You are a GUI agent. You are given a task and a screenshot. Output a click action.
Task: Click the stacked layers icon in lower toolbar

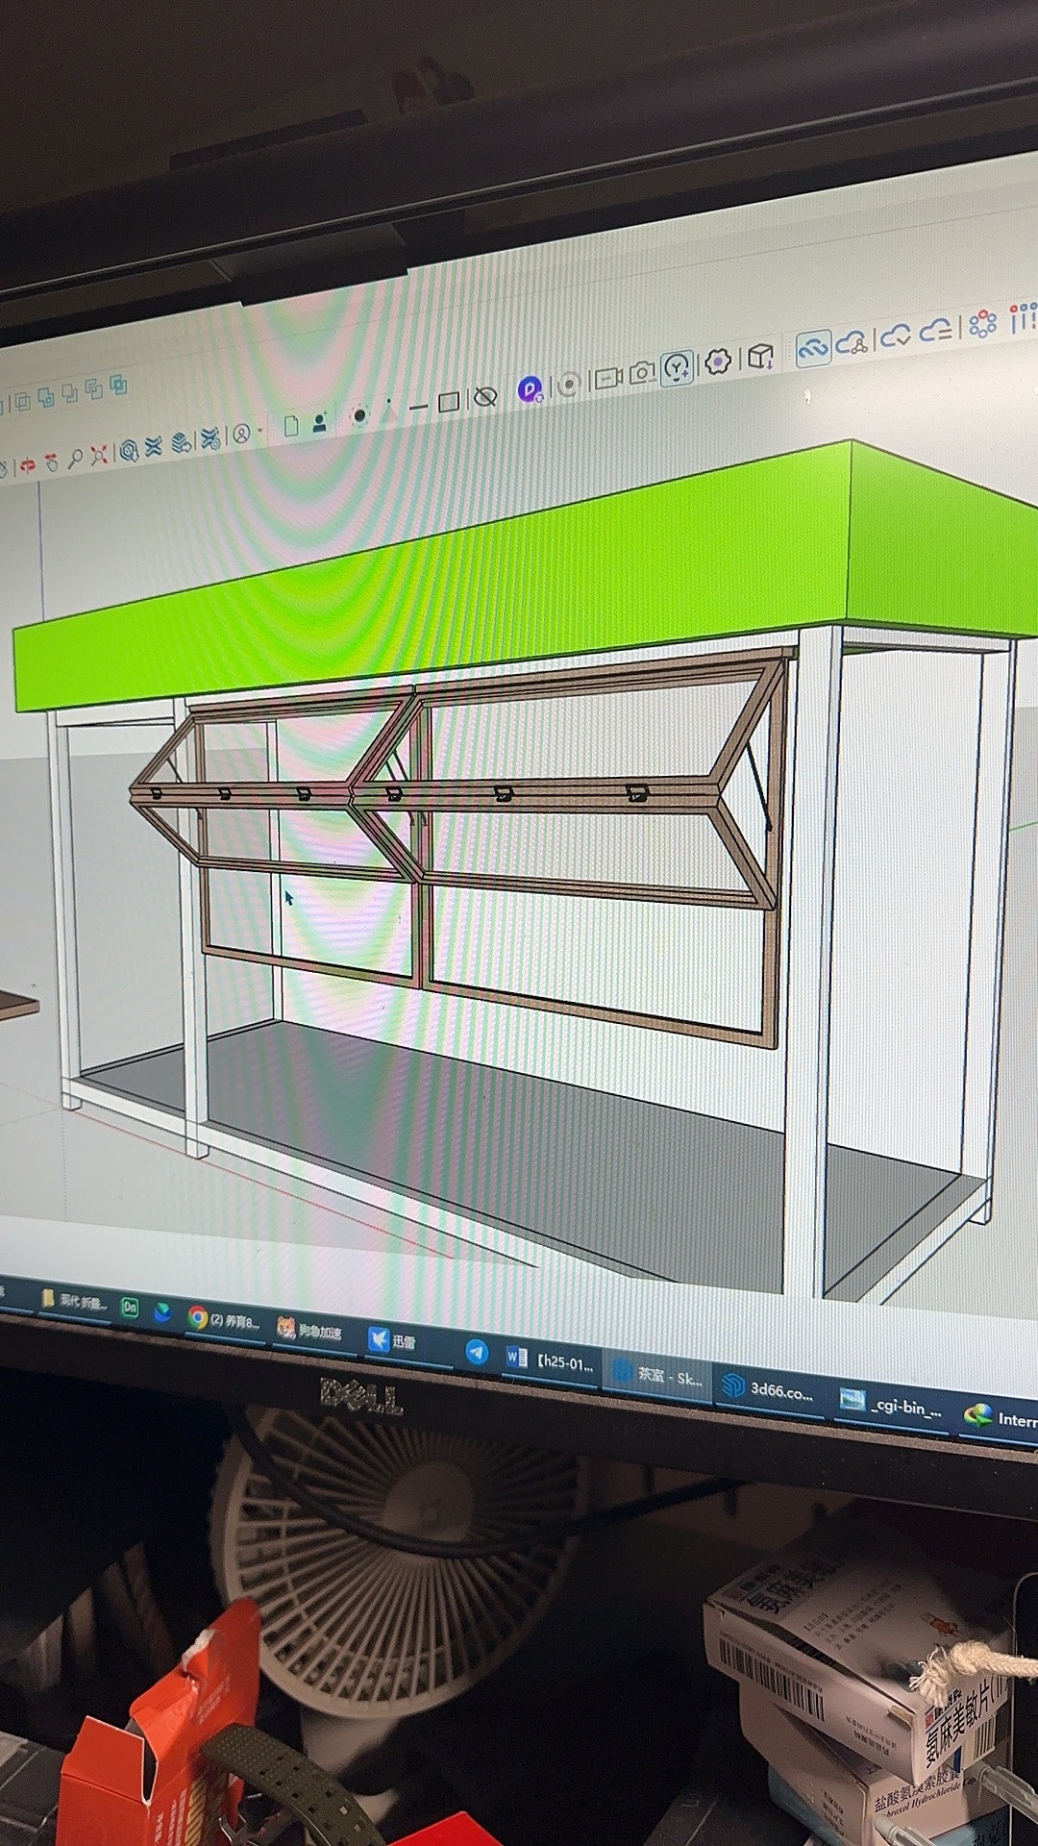[180, 443]
